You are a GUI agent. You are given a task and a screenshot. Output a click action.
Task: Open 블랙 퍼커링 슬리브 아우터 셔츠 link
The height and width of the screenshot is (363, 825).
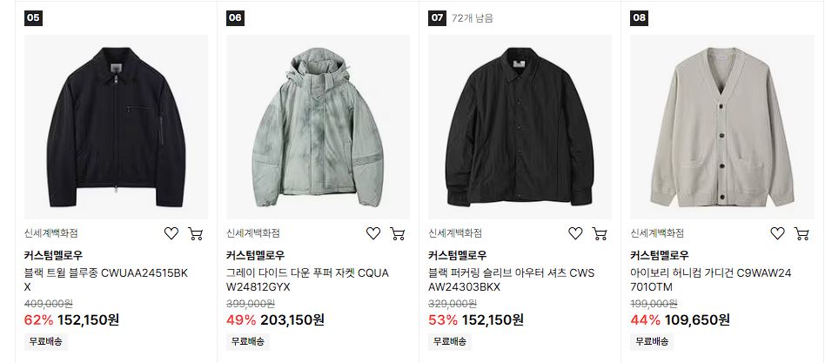click(x=511, y=280)
